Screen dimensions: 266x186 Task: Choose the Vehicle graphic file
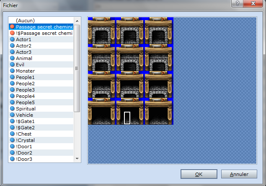pyautogui.click(x=41, y=115)
